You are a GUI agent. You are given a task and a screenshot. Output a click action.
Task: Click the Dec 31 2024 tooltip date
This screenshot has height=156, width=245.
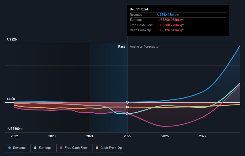tap(139, 10)
